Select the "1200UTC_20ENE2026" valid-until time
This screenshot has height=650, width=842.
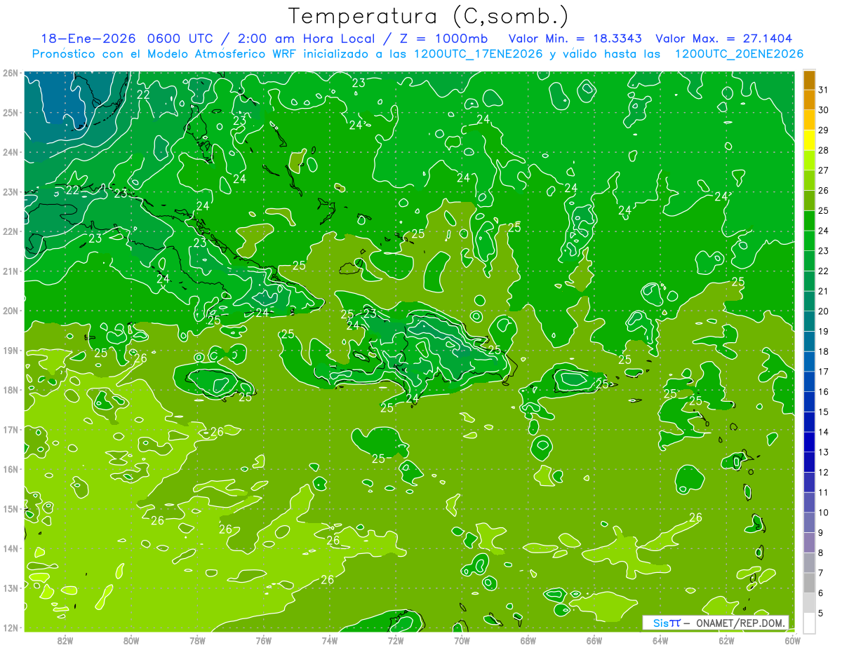coord(739,54)
